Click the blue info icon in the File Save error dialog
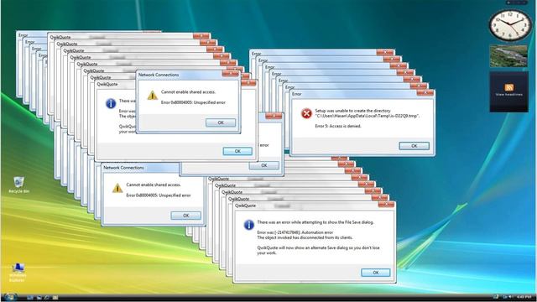537x302 pixels. (x=248, y=225)
